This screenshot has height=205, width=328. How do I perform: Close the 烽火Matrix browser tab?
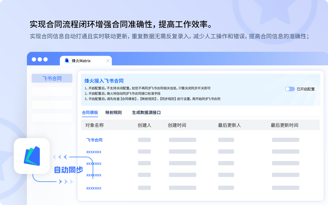pos(108,61)
